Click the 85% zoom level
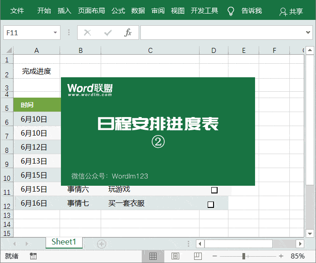This screenshot has height=263, width=316. coord(297,256)
